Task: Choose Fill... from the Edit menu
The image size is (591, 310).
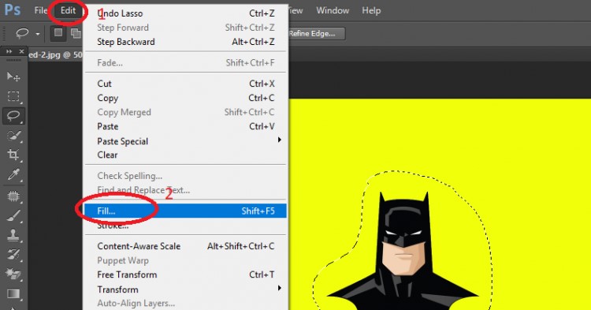Action: (186, 211)
